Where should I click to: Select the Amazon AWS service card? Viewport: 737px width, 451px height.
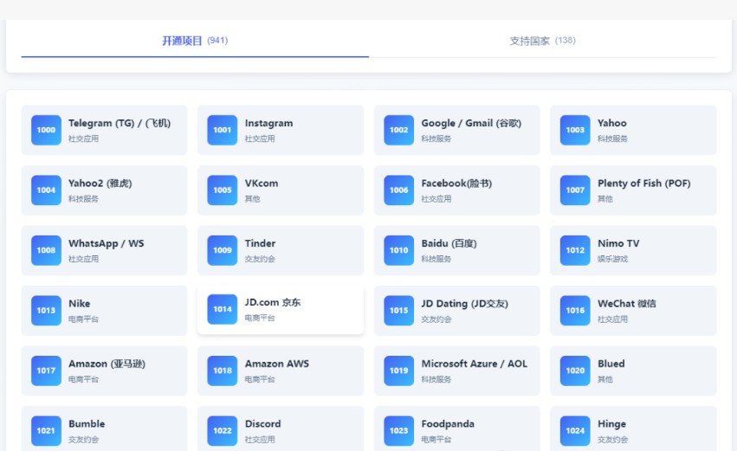(281, 370)
